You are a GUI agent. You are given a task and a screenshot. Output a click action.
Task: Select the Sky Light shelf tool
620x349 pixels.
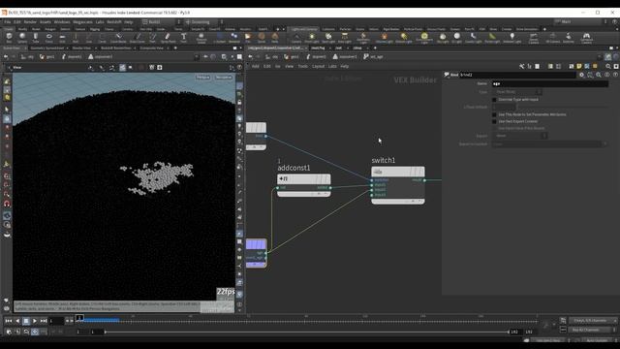443,38
